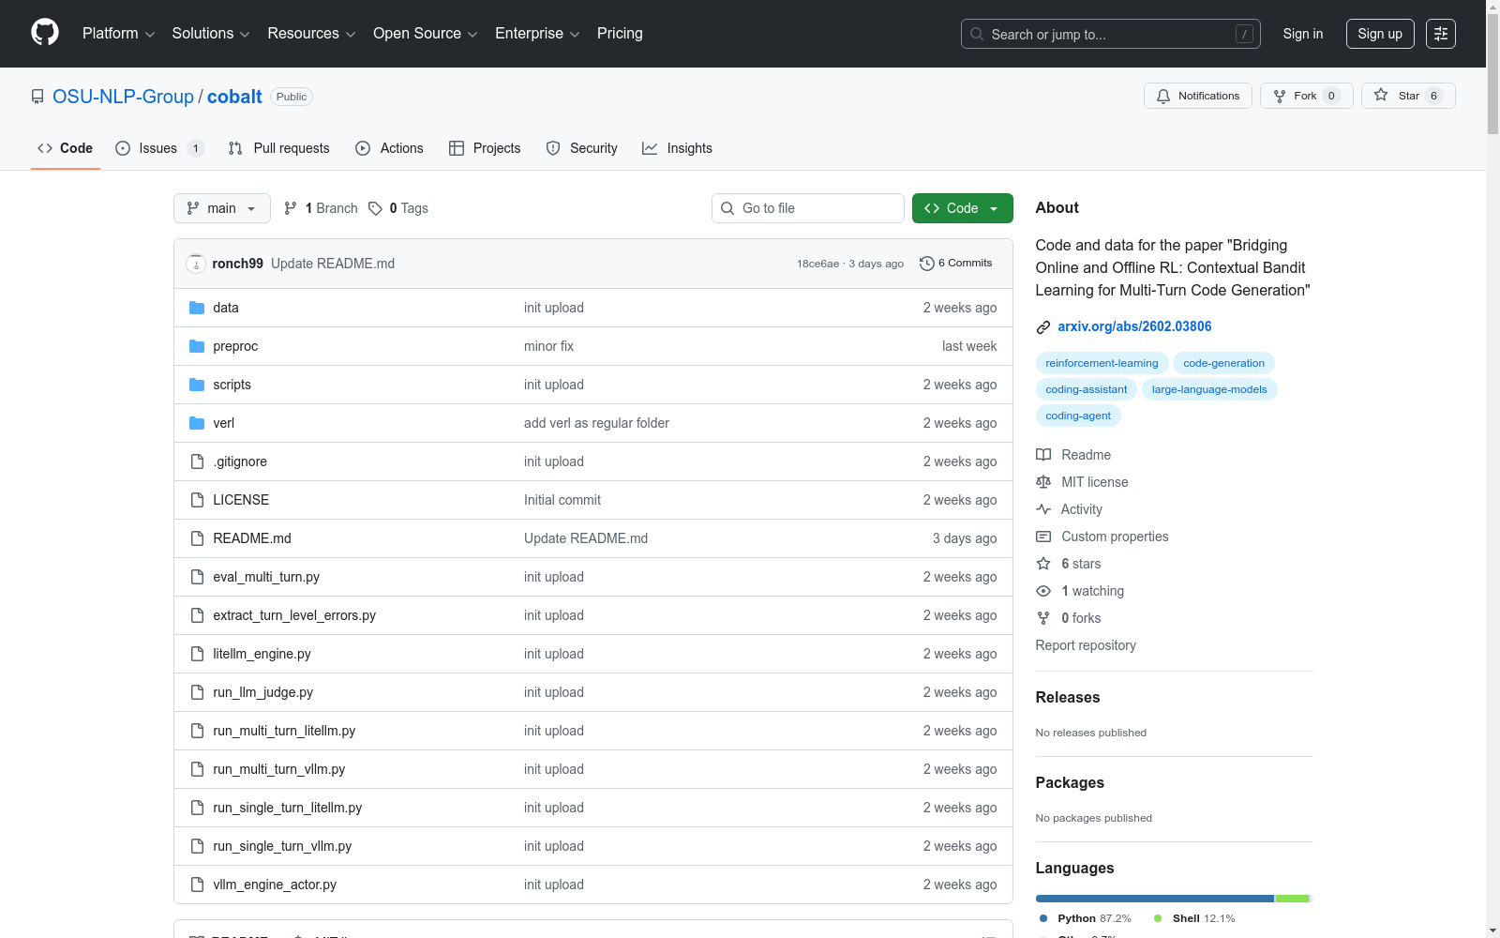The height and width of the screenshot is (938, 1500).
Task: Click the Search or jump to field
Action: [x=1111, y=34]
